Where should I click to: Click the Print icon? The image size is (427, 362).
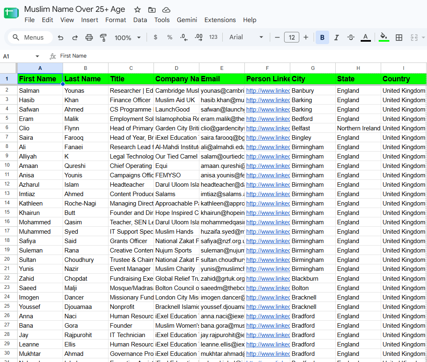point(89,38)
